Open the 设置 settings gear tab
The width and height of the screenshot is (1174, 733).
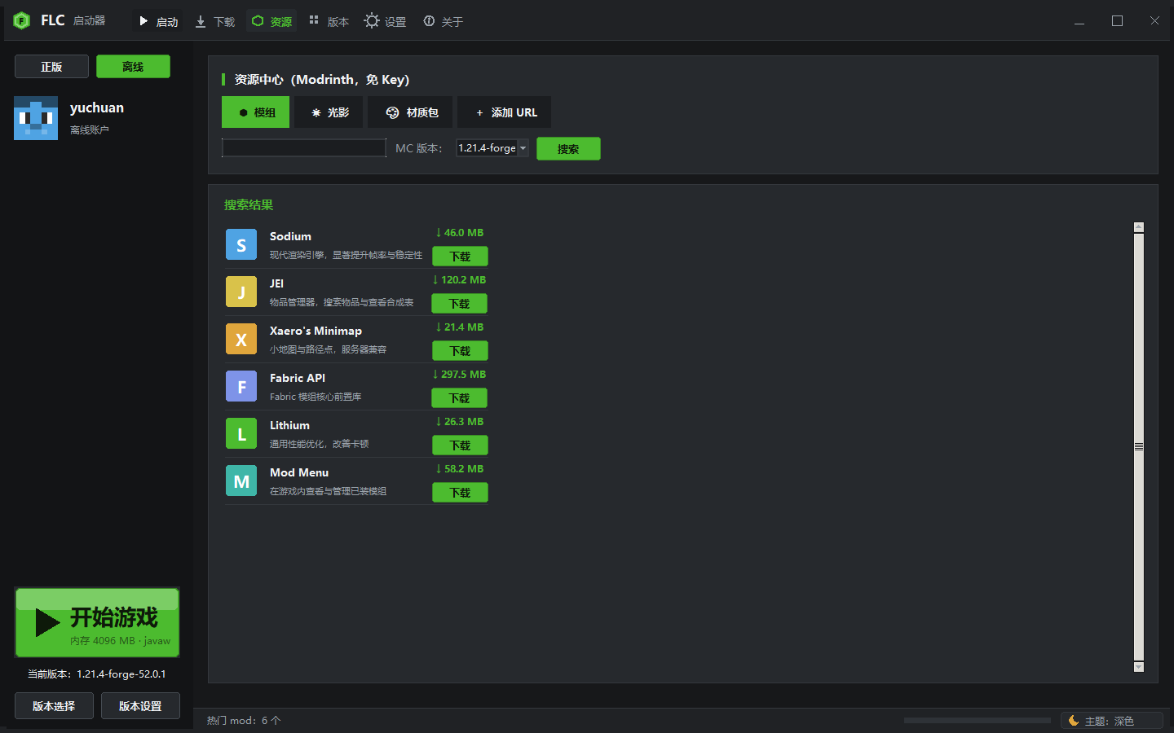[386, 21]
